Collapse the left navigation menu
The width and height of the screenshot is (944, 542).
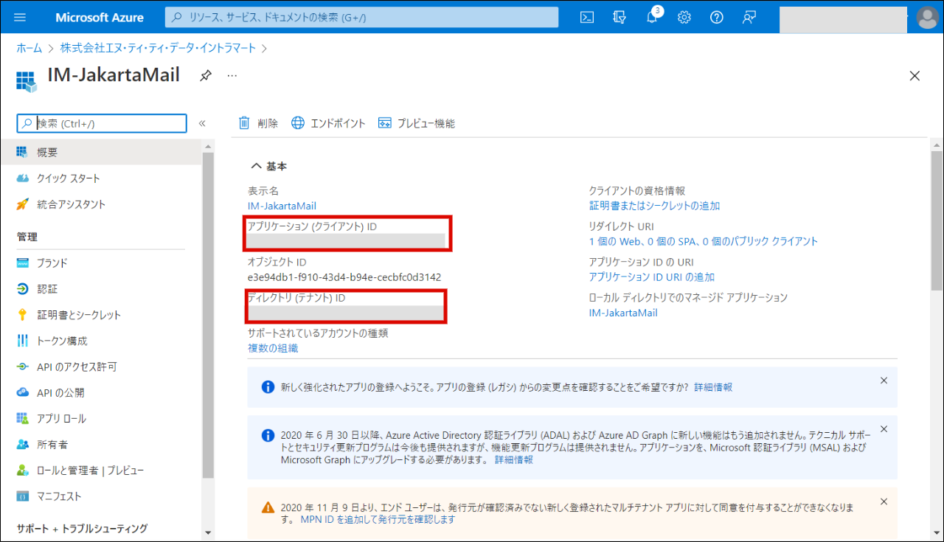point(202,123)
